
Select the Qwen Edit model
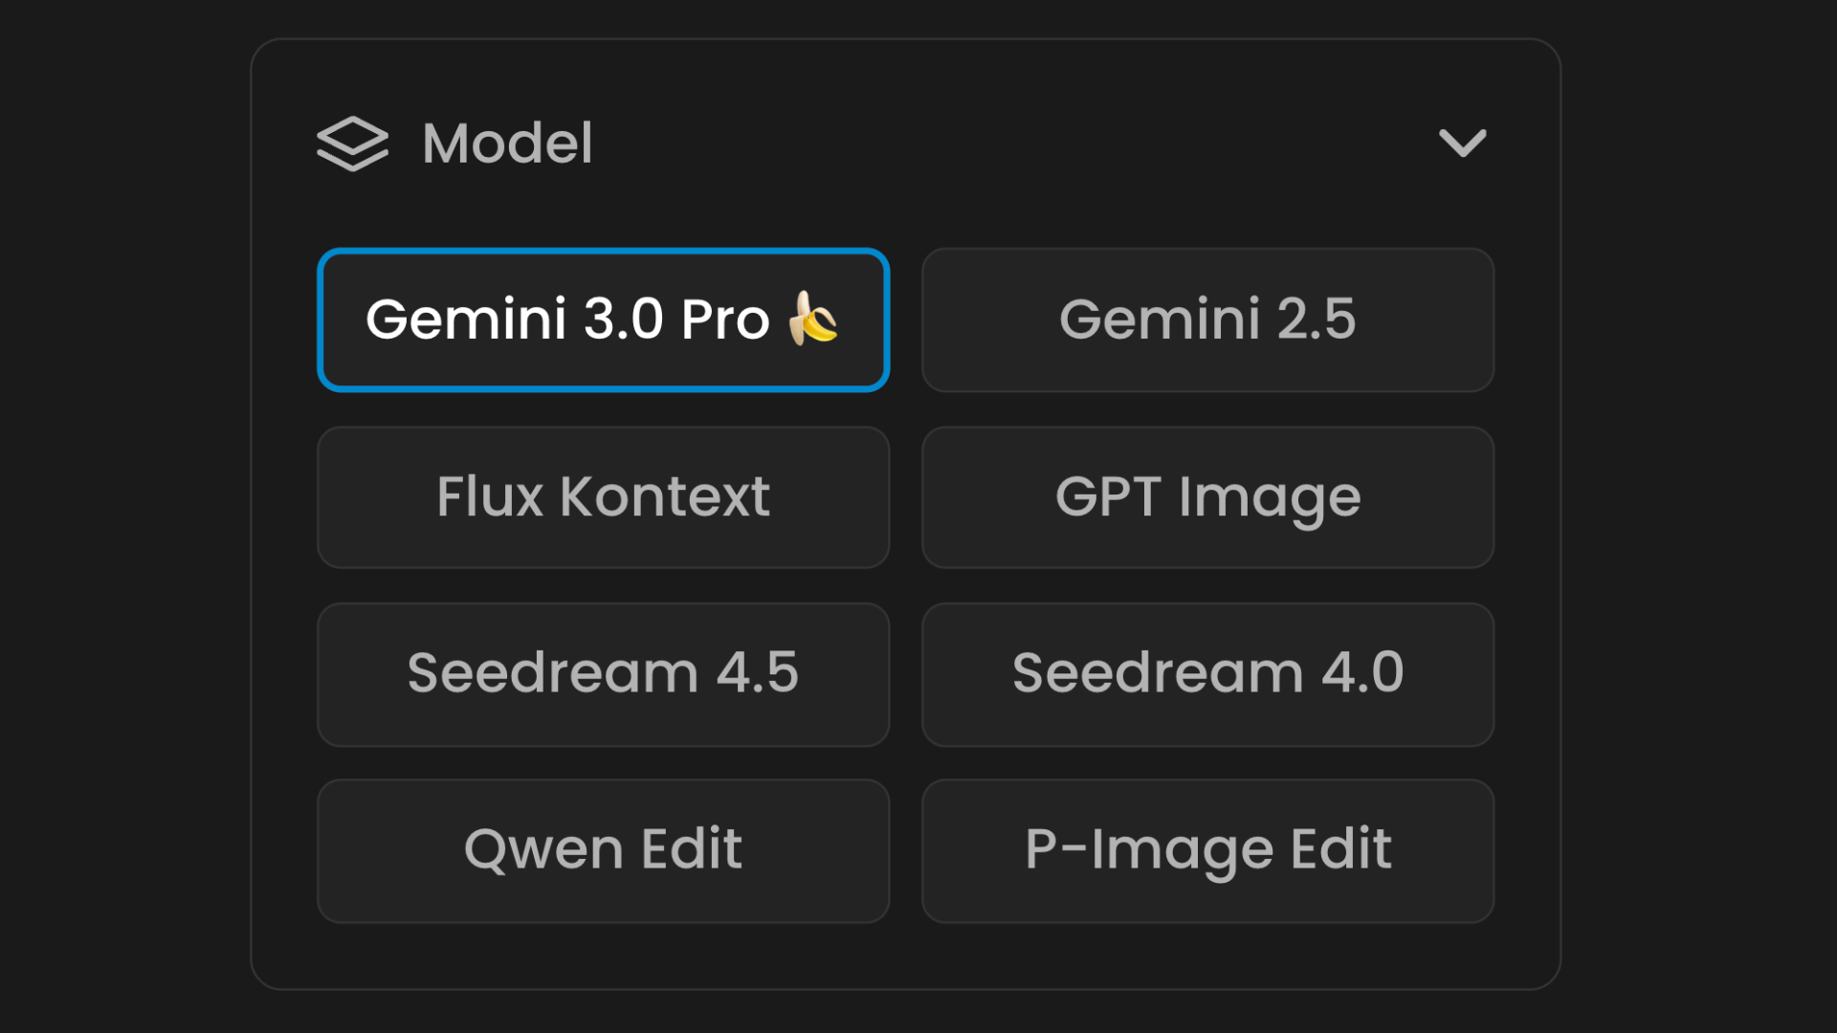[x=604, y=850]
